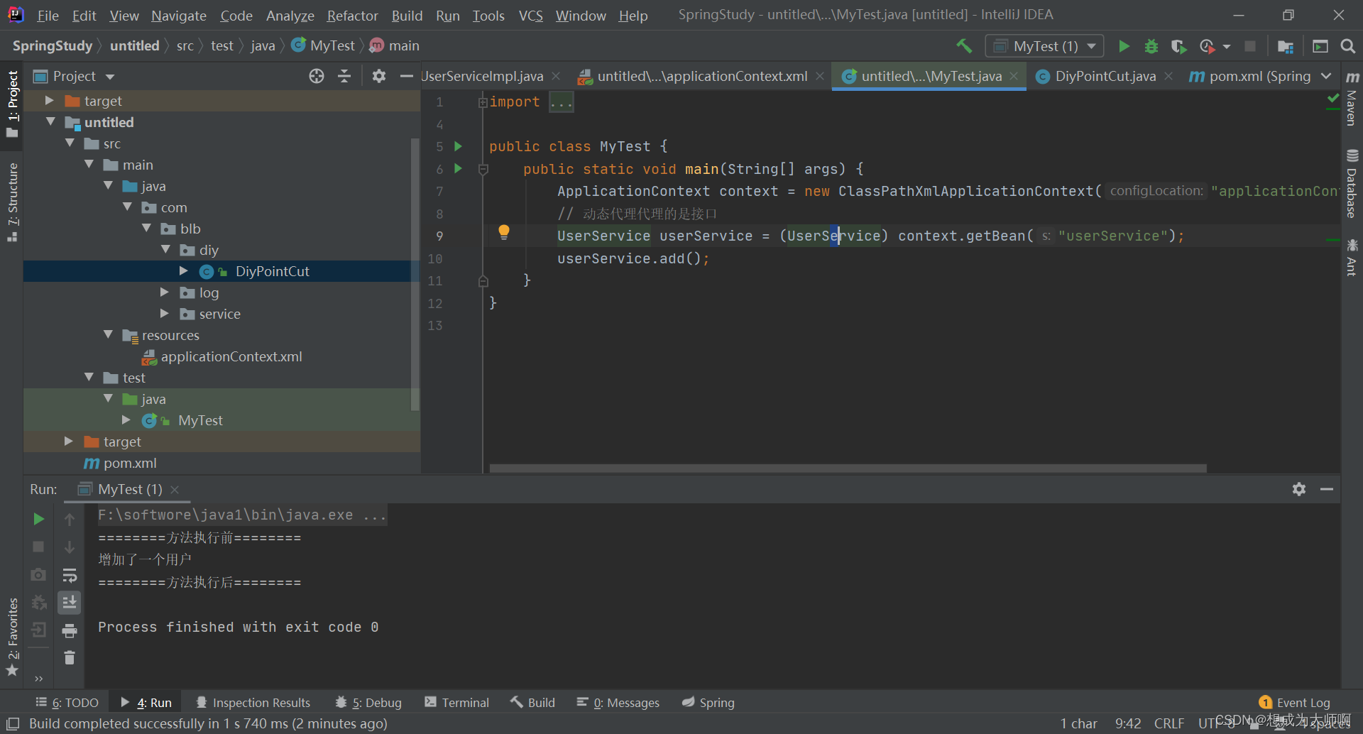Click CRLF line separator in status bar
The image size is (1363, 734).
(x=1169, y=723)
